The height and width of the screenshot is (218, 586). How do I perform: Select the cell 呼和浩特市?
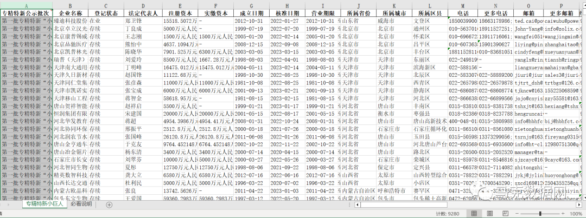394,190
